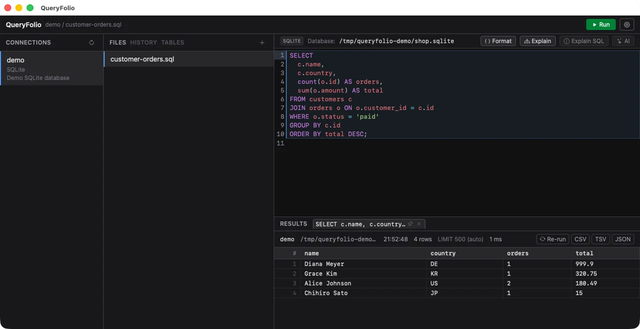640x329 pixels.
Task: Select the Diana Meyer cell
Action: coord(363,264)
